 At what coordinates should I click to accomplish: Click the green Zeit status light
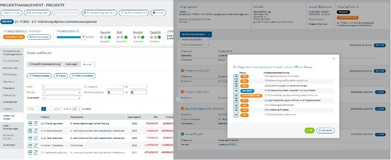[126, 37]
